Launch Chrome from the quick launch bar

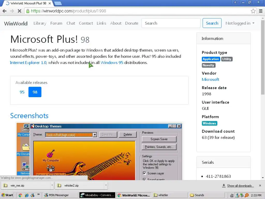pyautogui.click(x=20, y=195)
